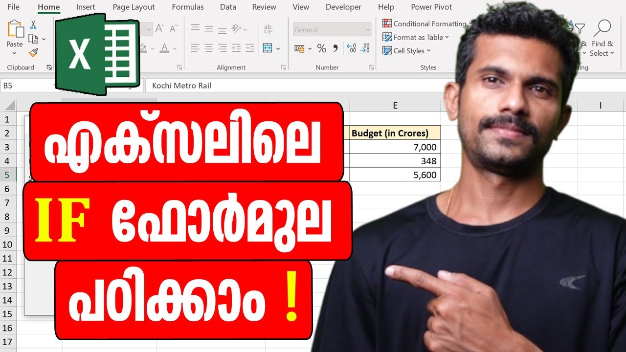Click the Middle Align icon
626x352 pixels.
click(x=209, y=29)
